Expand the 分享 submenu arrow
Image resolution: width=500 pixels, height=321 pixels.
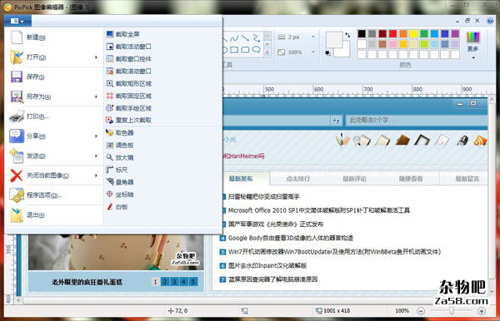click(x=96, y=136)
